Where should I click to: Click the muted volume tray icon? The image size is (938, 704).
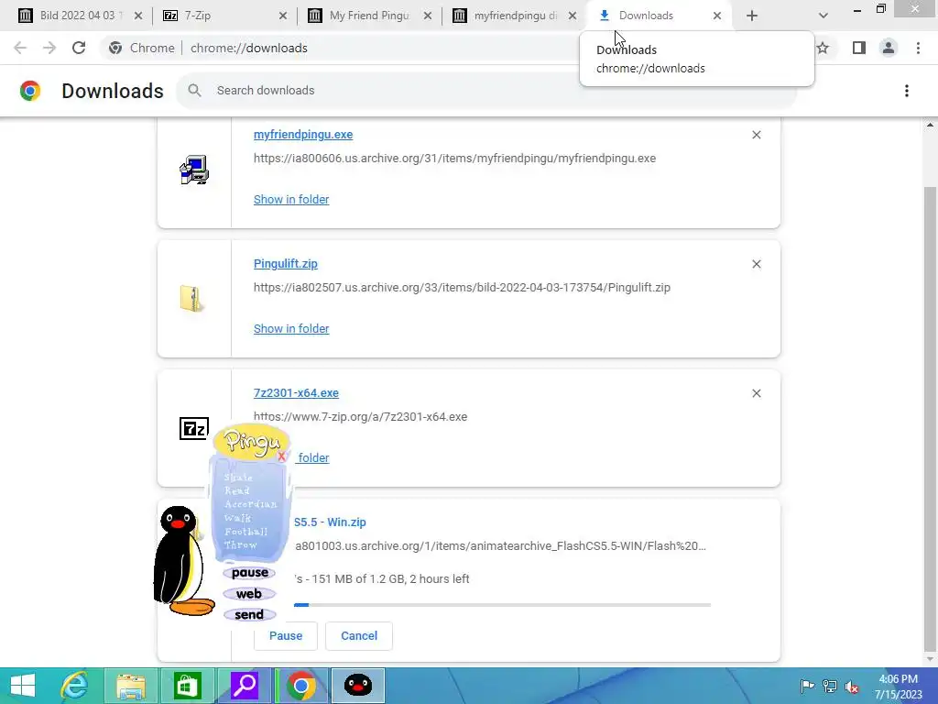click(x=852, y=687)
